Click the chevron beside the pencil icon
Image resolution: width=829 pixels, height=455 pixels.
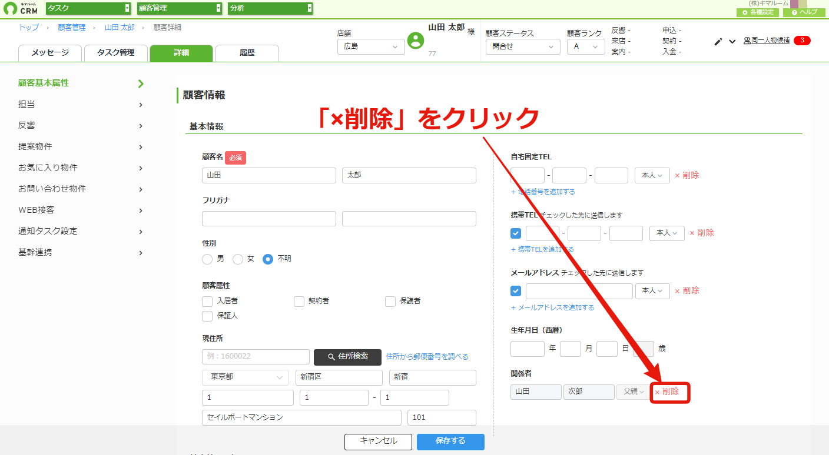[732, 41]
